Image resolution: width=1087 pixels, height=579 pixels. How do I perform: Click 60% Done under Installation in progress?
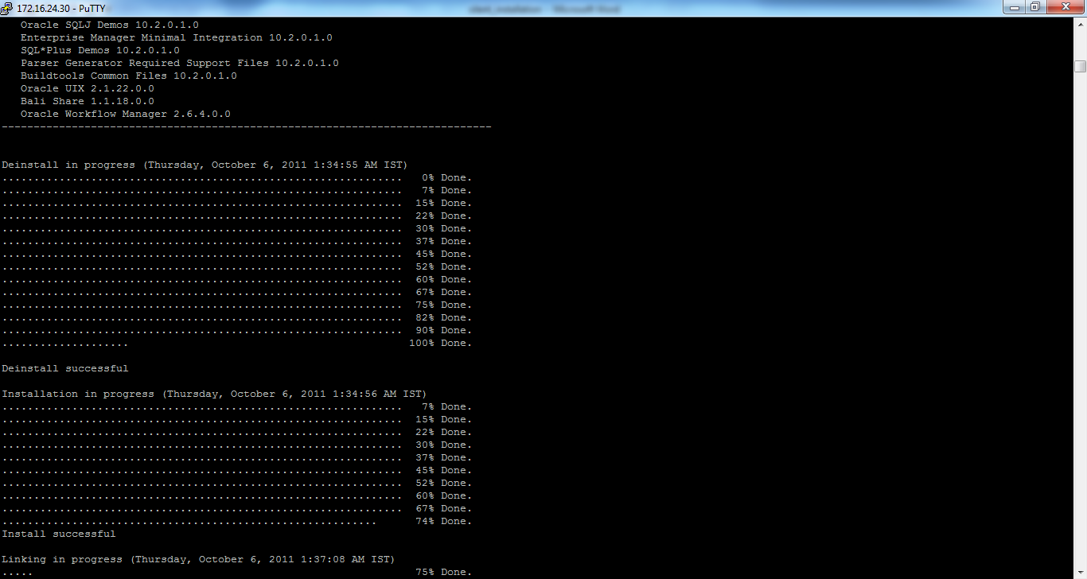443,495
